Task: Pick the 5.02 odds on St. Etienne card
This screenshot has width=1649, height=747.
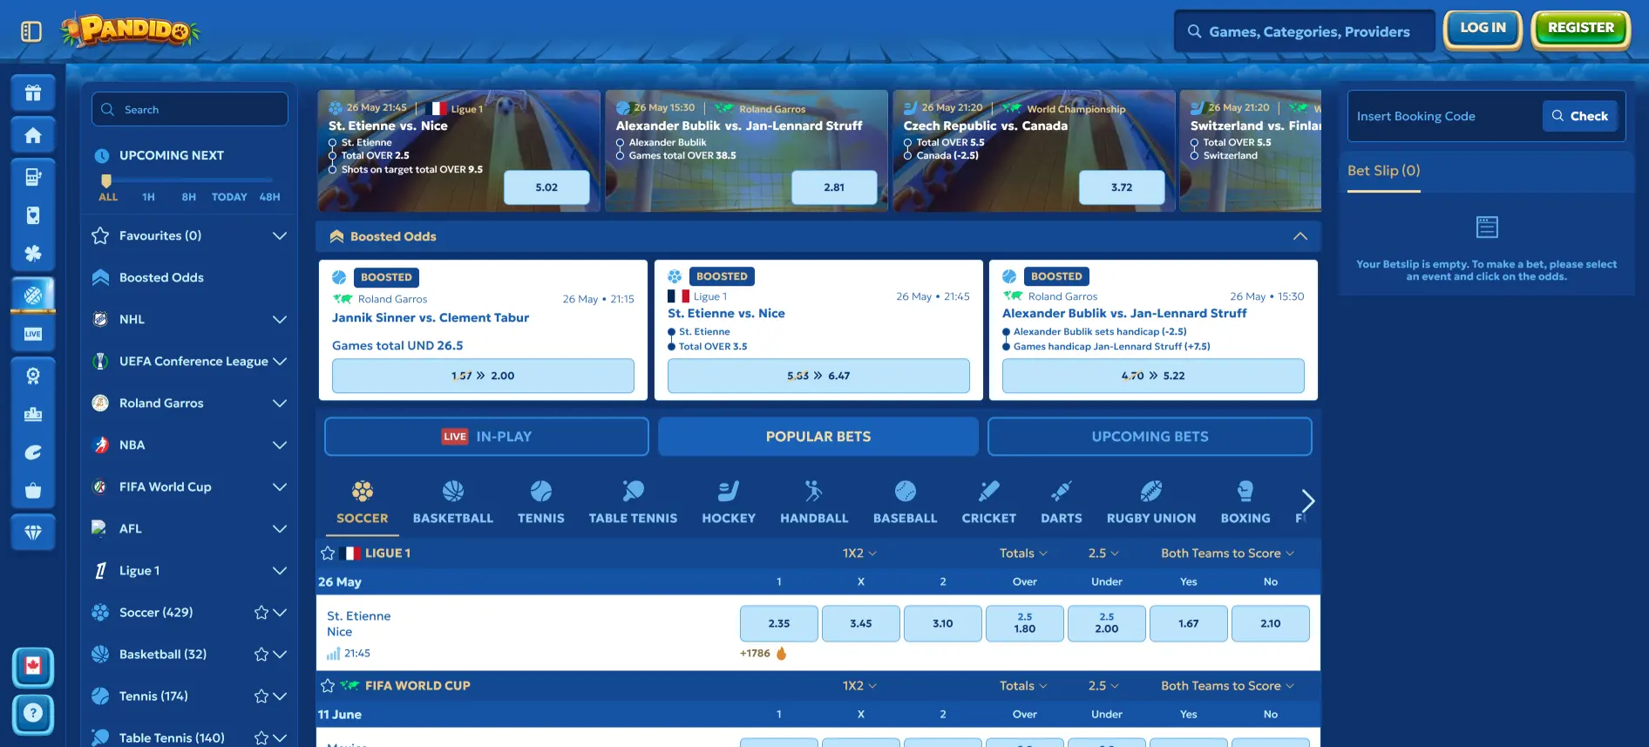Action: 546,187
